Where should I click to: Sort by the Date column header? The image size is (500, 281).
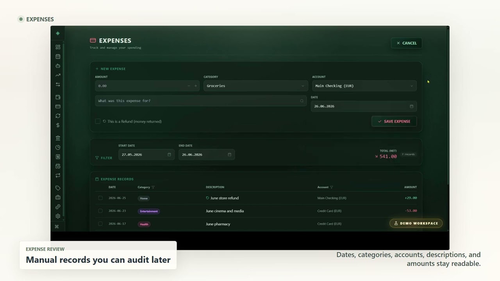tap(112, 187)
